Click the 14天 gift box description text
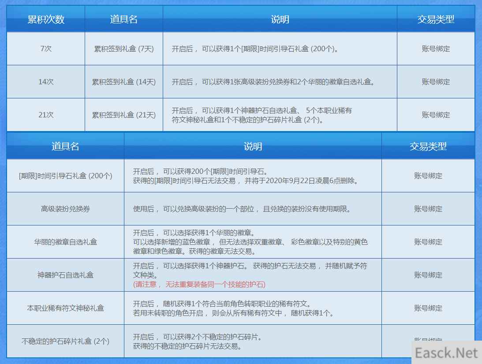The image size is (482, 364). [x=273, y=82]
